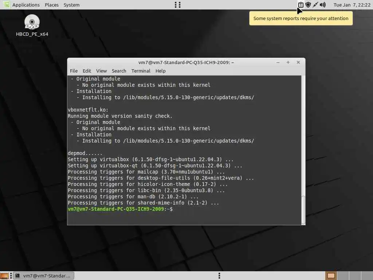Click the top panel center grip handle
Image resolution: width=373 pixels, height=280 pixels.
[x=178, y=5]
